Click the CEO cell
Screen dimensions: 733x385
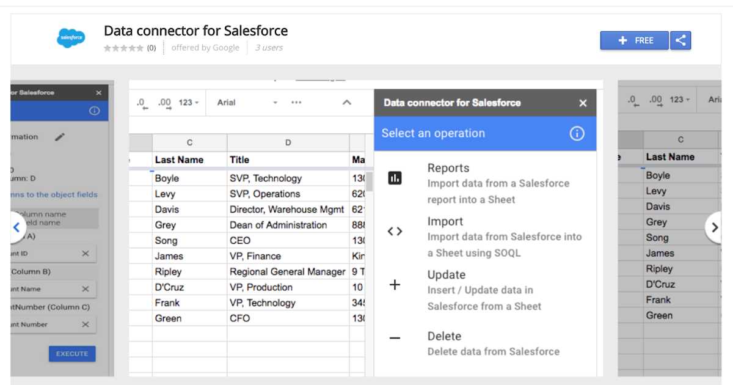pos(288,241)
